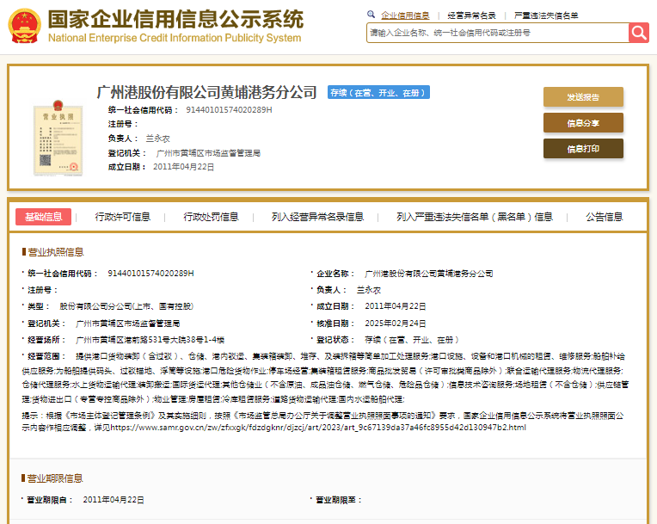Screen dimensions: 657x524
Task: Click the license-info credit code 91440101574020289H
Action: [x=150, y=274]
